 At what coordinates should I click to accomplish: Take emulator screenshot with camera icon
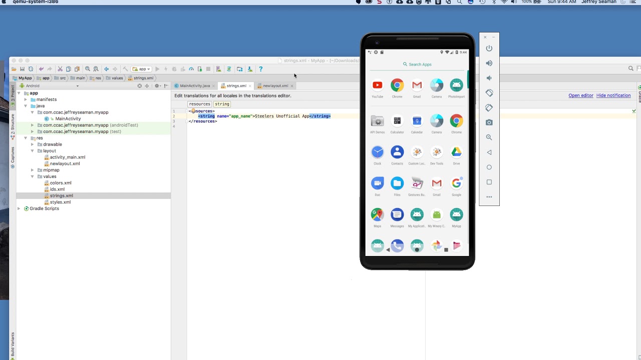click(x=489, y=122)
